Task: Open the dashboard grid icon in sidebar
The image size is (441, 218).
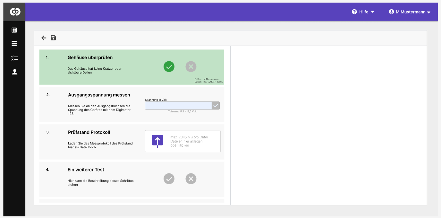Action: click(x=14, y=30)
